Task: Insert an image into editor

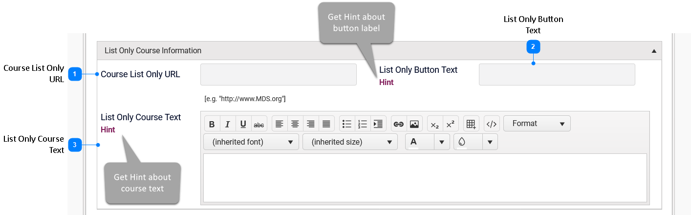Action: [414, 124]
